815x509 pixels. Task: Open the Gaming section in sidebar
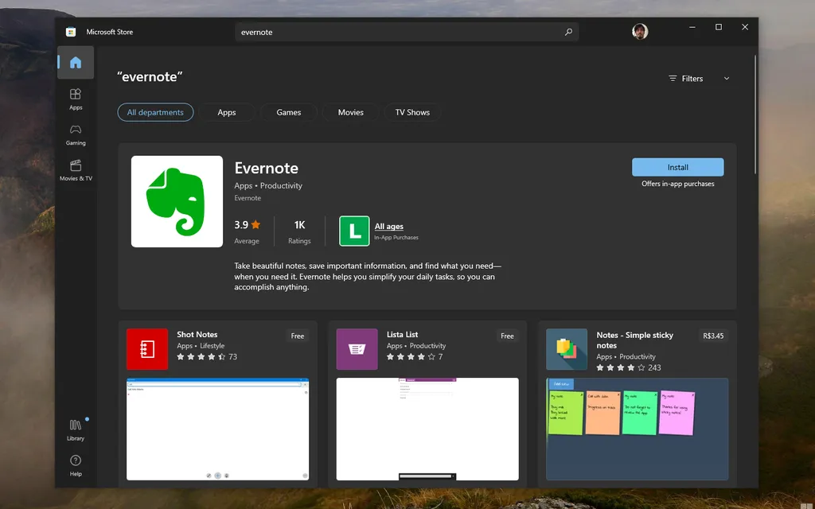point(76,134)
